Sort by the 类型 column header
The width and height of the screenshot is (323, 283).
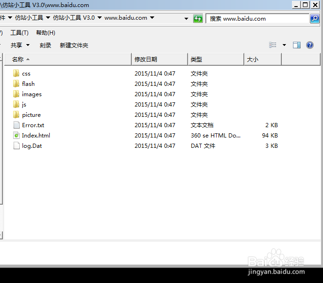(x=216, y=60)
